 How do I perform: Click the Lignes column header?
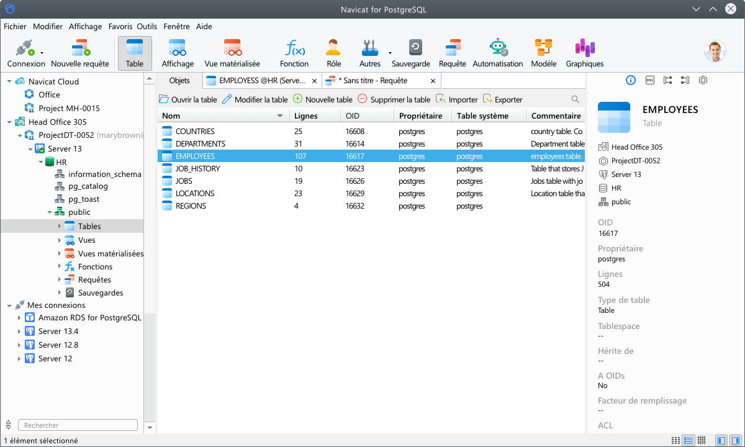click(315, 116)
